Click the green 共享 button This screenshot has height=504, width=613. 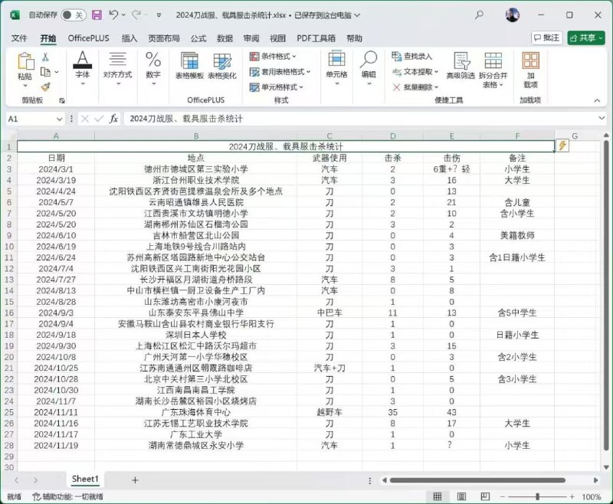click(x=582, y=38)
